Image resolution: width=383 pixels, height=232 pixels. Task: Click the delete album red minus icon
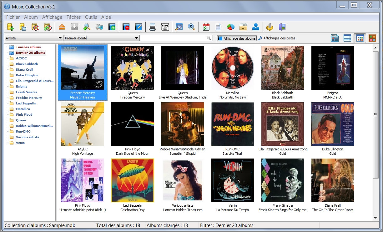[x=126, y=27]
